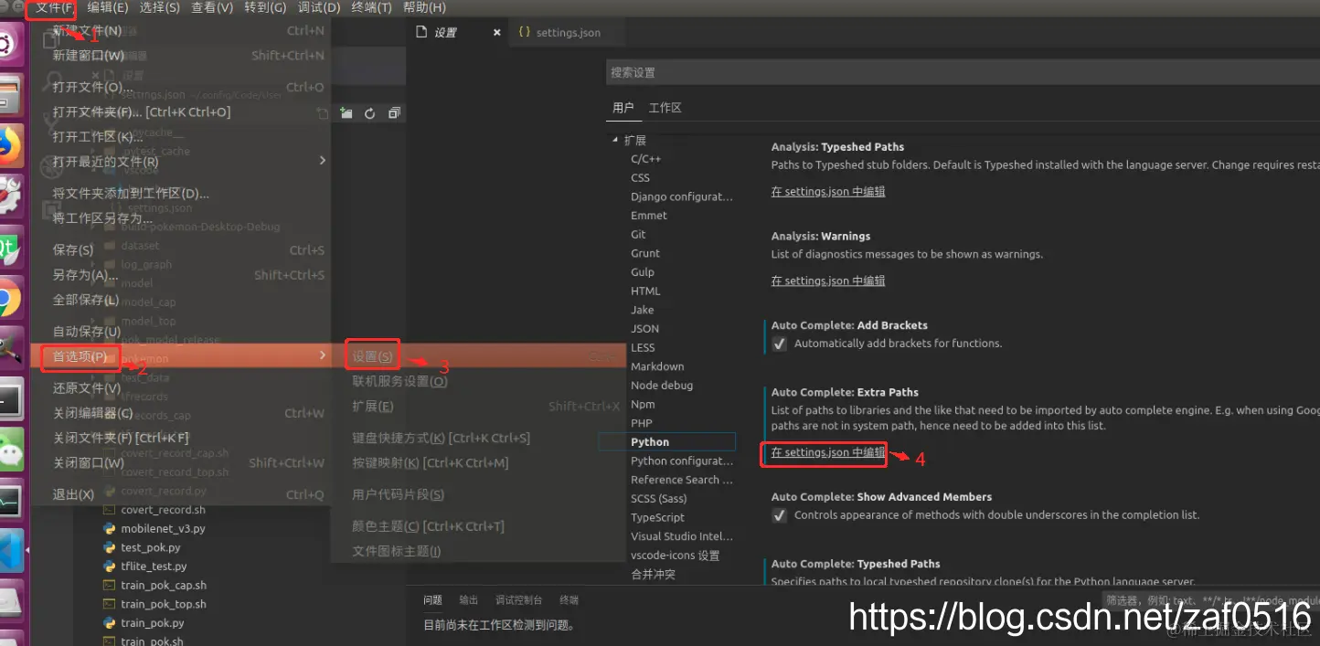The height and width of the screenshot is (646, 1320).
Task: Open the 调试控制台 panel tab
Action: (519, 600)
